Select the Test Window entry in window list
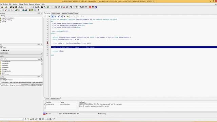Image resolution: width=217 pixels, height=122 pixels. tap(21, 85)
